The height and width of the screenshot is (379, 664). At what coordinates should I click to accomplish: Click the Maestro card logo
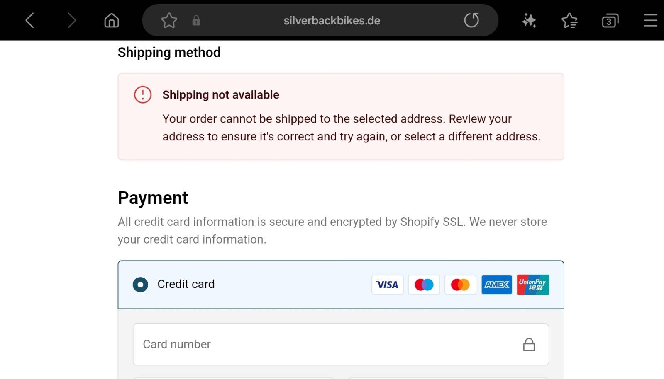pos(424,285)
